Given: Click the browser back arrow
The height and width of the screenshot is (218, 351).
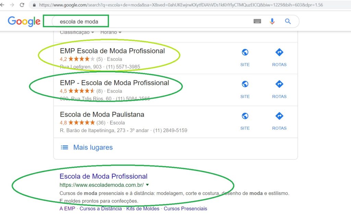Looking at the screenshot, I should coord(2,5).
